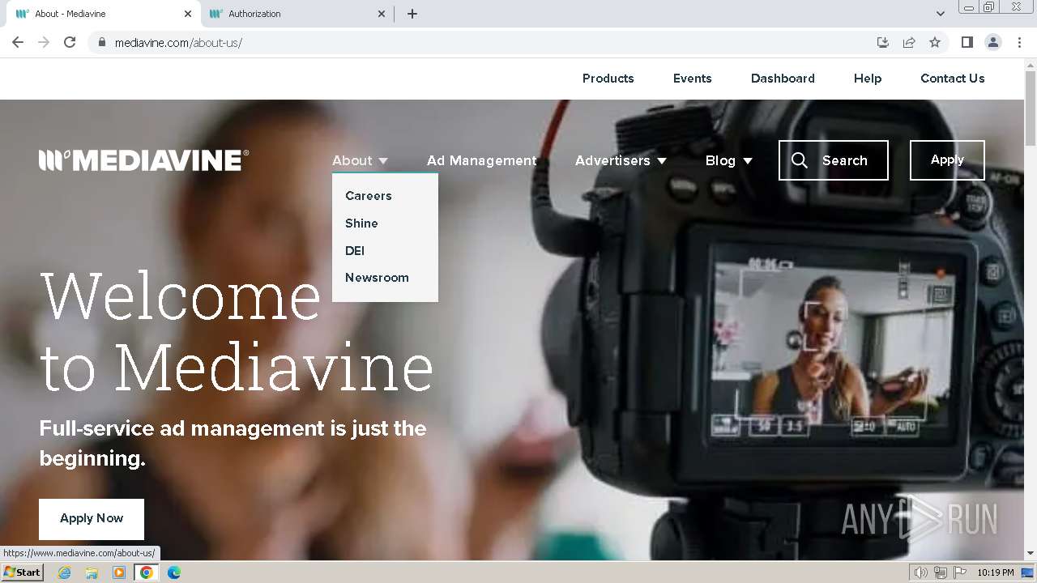The height and width of the screenshot is (583, 1037).
Task: Expand the Blog dropdown arrow
Action: pyautogui.click(x=748, y=161)
